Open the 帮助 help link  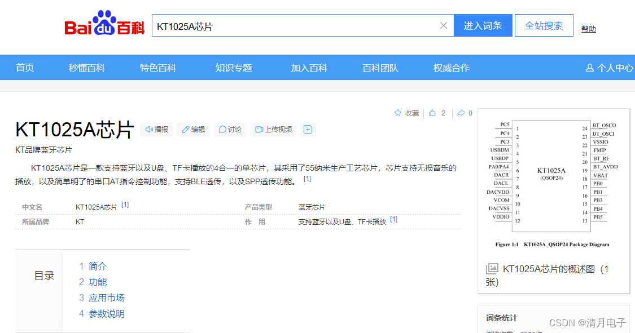(x=588, y=29)
